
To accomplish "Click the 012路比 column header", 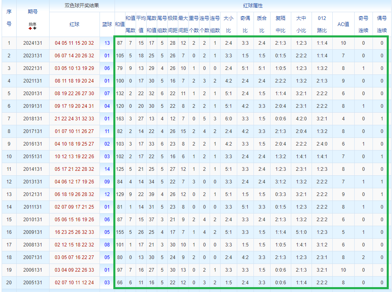I will coord(322,24).
